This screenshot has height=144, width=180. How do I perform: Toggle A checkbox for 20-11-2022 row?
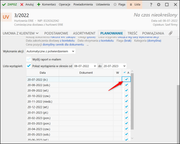127,101
